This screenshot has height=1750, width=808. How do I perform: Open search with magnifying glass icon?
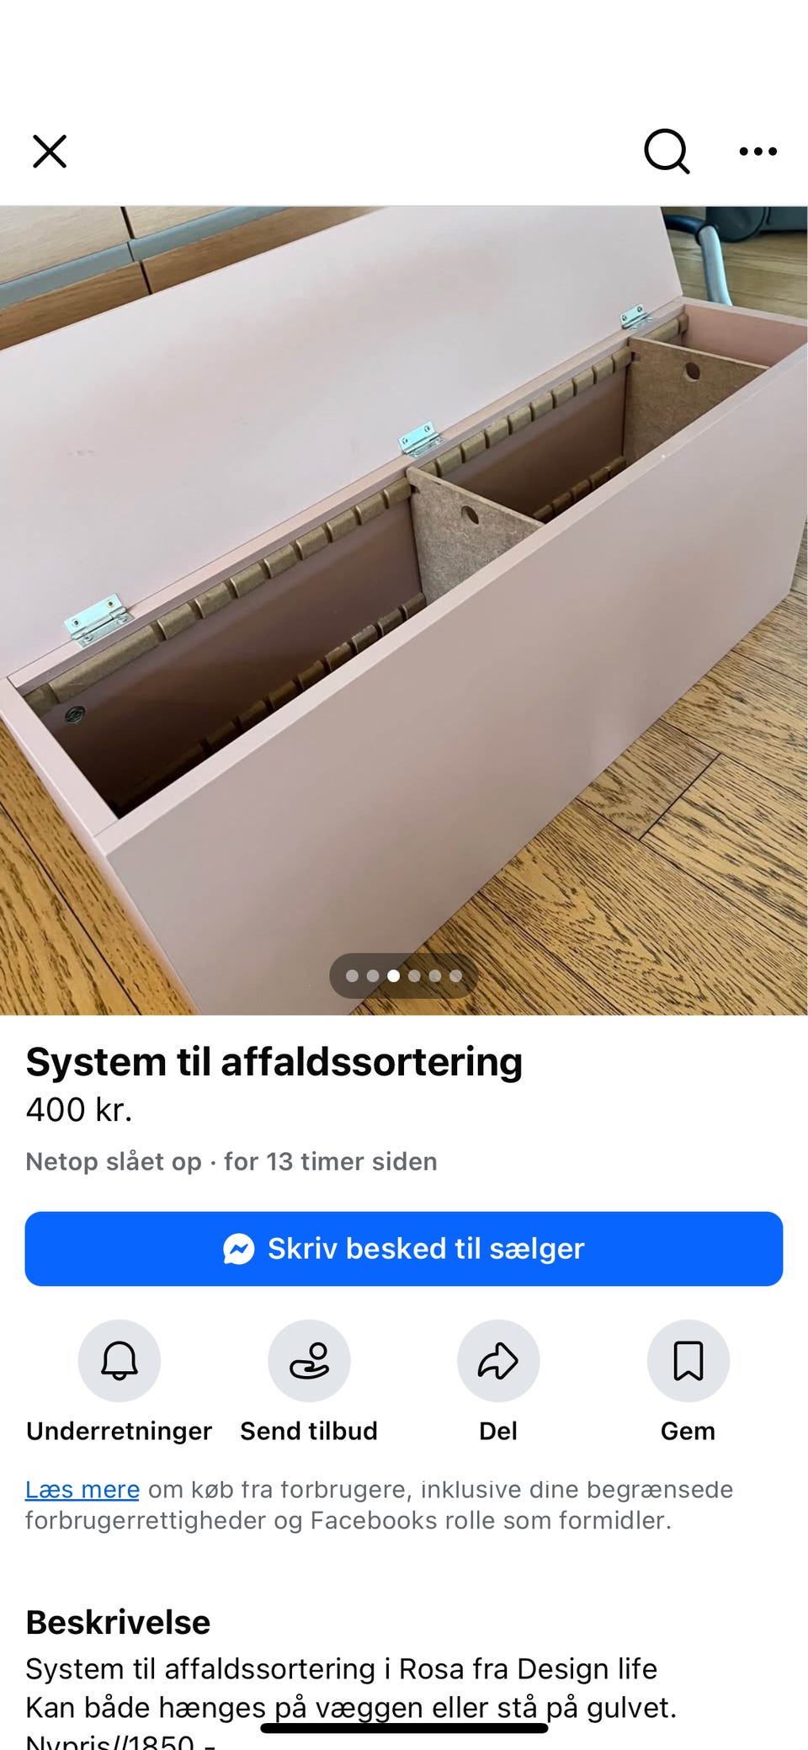click(x=667, y=152)
